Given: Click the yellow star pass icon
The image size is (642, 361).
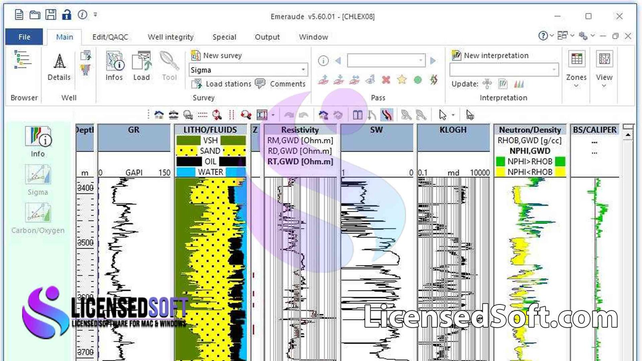Looking at the screenshot, I should [402, 80].
